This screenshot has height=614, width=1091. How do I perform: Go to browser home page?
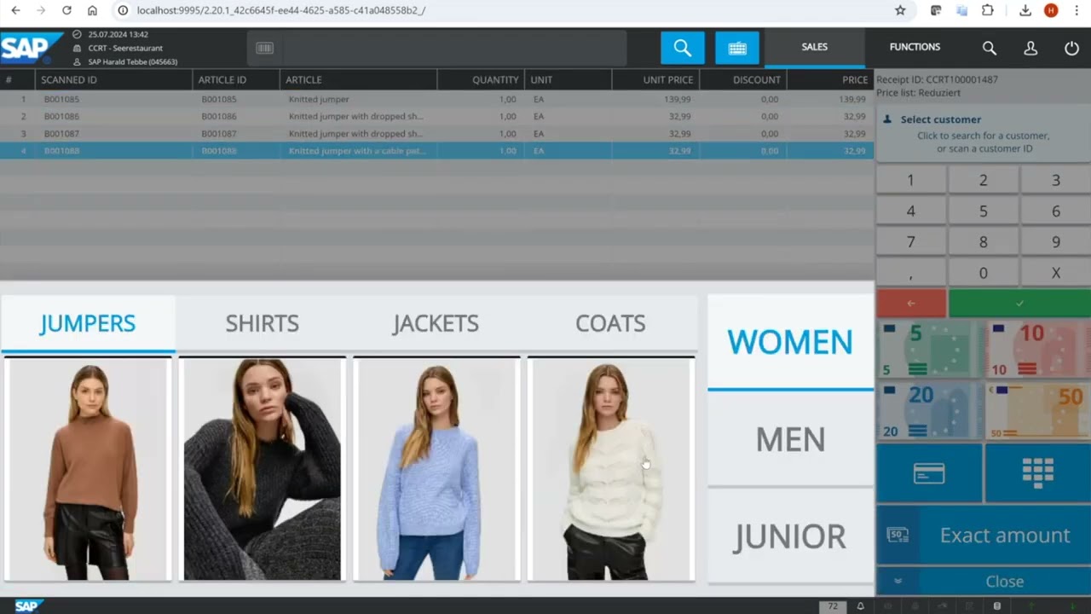tap(92, 10)
